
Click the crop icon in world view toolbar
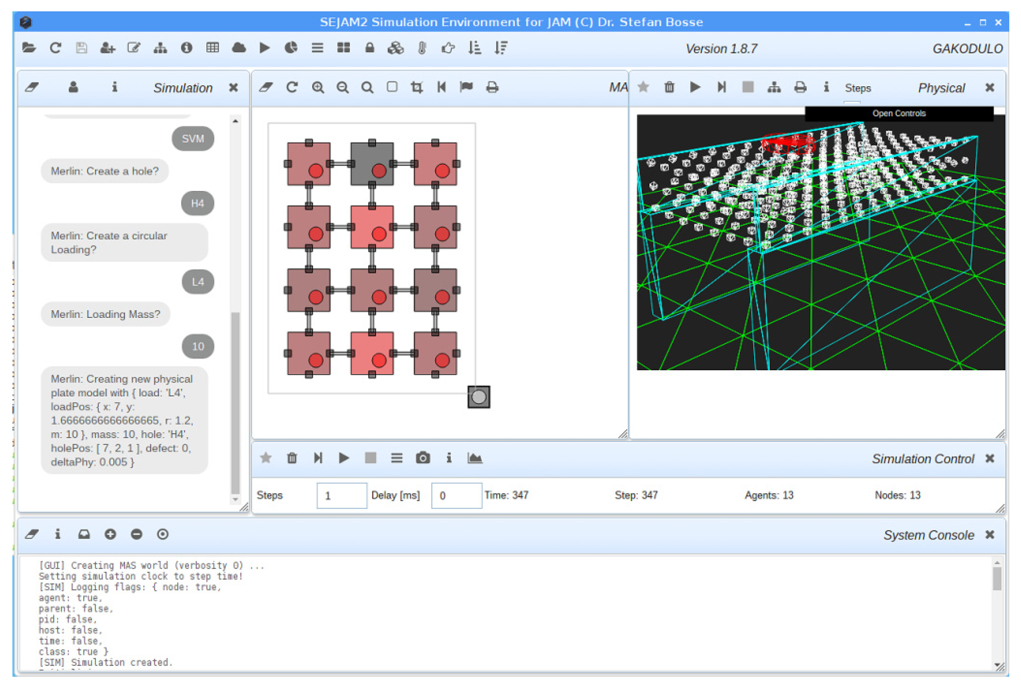(x=417, y=88)
